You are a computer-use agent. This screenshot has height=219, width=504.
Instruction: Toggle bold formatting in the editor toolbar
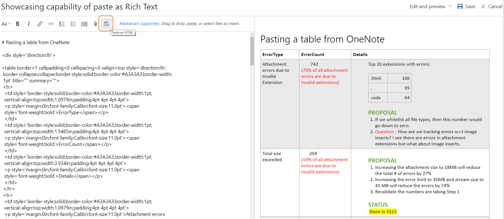[x=18, y=24]
